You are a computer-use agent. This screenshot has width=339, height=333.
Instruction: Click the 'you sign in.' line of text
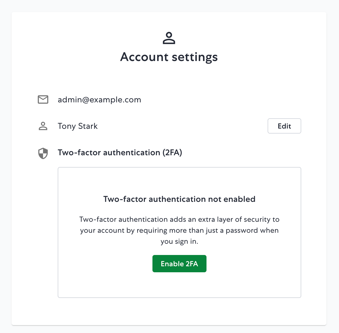pos(179,242)
